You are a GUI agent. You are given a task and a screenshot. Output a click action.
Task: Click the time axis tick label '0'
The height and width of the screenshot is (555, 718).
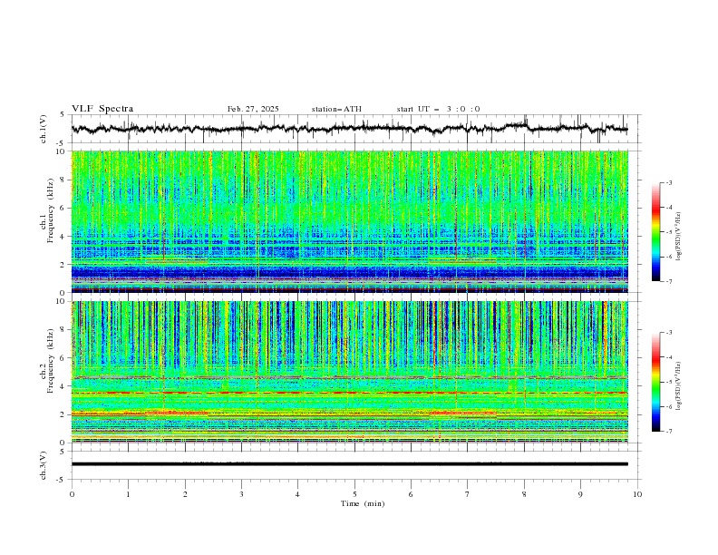(72, 494)
